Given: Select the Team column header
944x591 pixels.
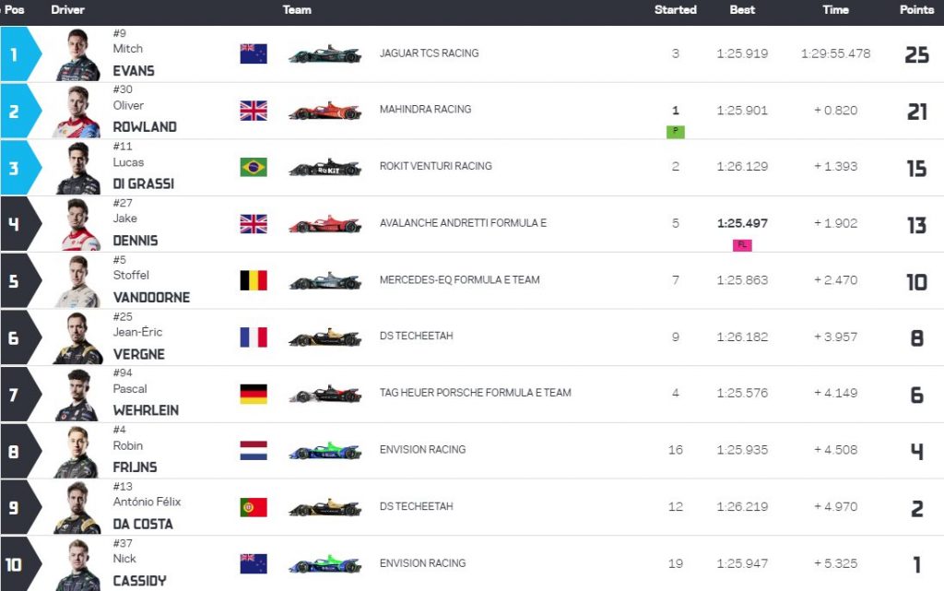Looking at the screenshot, I should click(x=298, y=9).
